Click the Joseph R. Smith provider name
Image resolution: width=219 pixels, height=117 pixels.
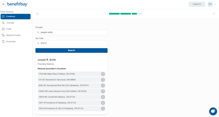click(47, 60)
